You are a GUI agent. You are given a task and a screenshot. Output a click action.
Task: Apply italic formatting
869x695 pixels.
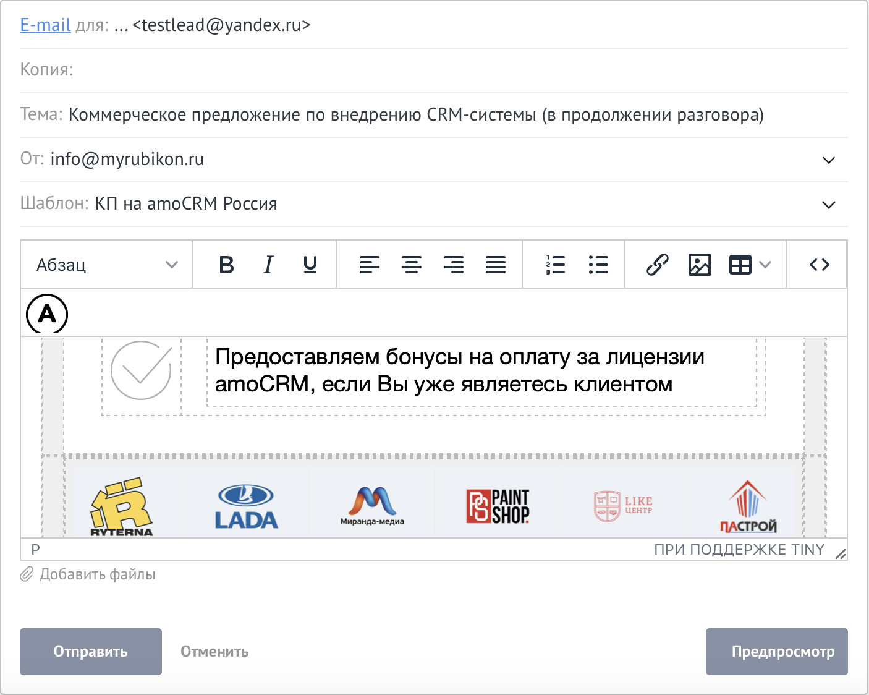coord(268,265)
